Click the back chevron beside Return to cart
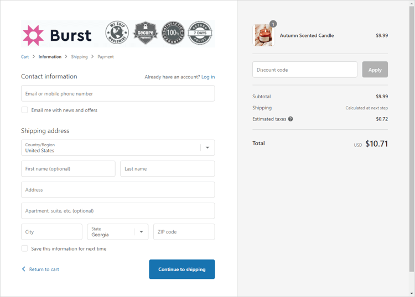The image size is (415, 297). click(24, 269)
